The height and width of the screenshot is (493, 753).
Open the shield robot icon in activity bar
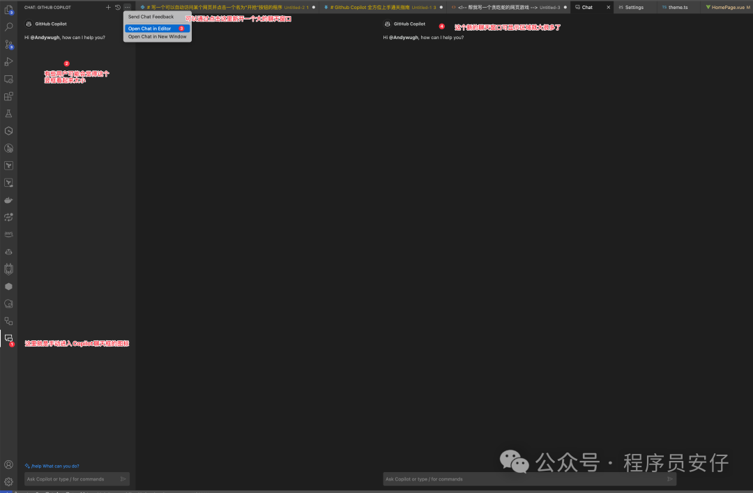coord(8,269)
